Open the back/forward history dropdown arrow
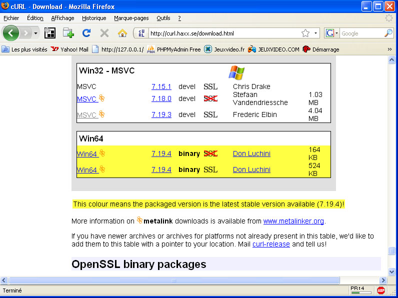The height and width of the screenshot is (298, 398). coord(36,33)
